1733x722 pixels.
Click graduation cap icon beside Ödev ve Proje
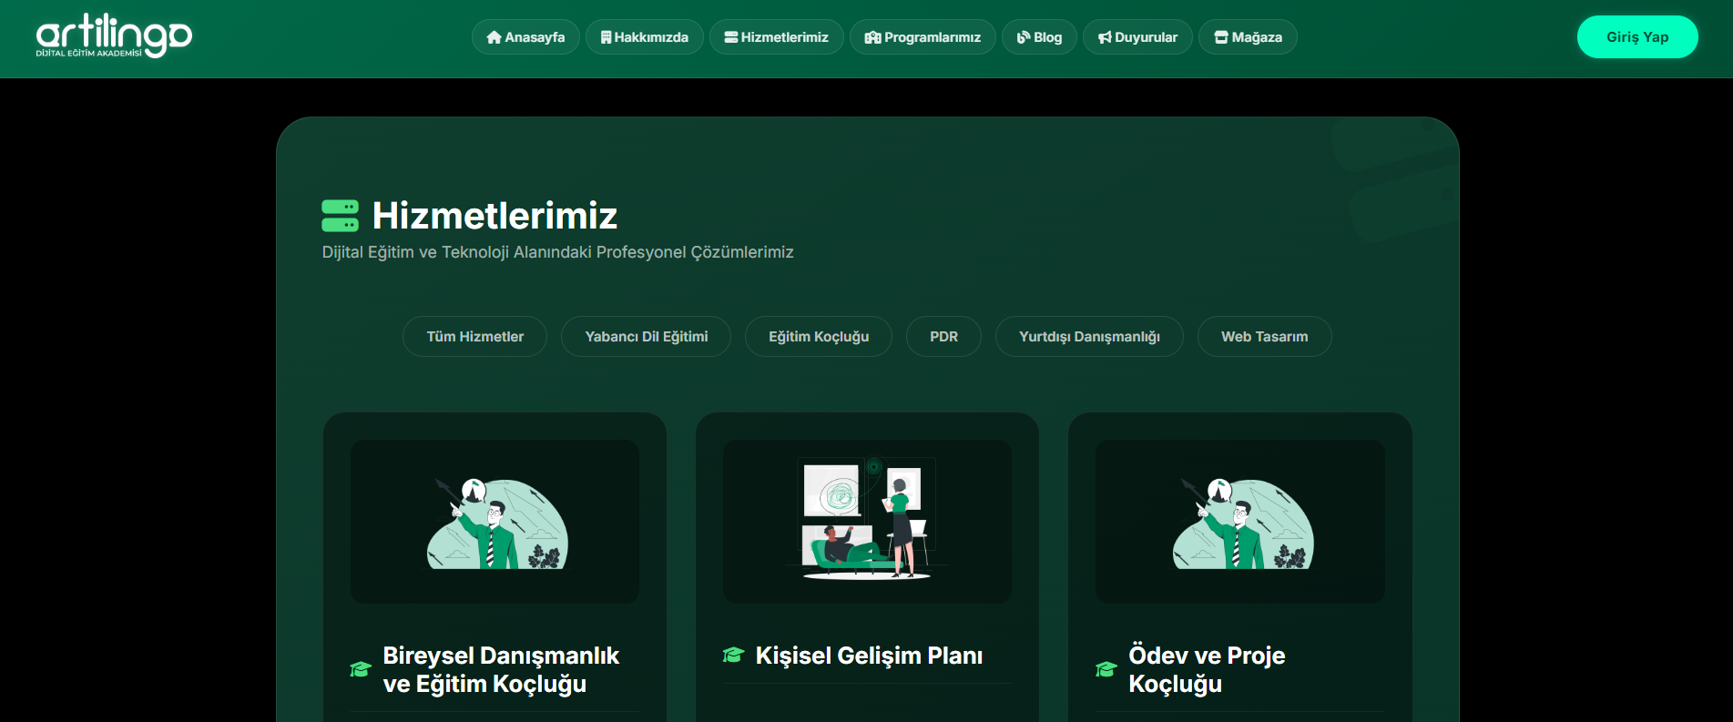[1106, 669]
